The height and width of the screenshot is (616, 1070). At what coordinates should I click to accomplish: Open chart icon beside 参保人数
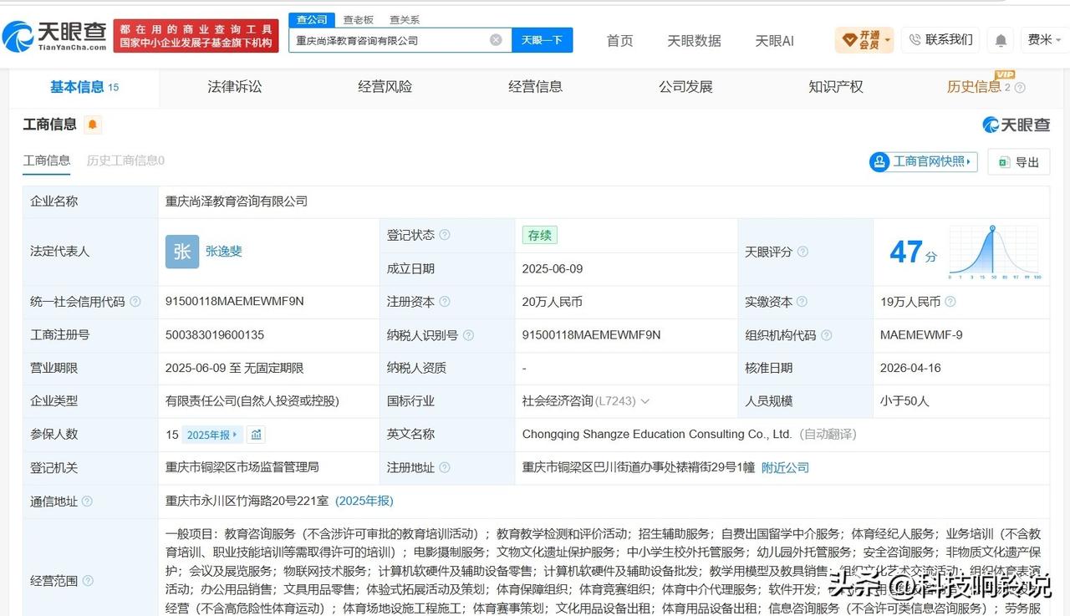click(x=257, y=435)
